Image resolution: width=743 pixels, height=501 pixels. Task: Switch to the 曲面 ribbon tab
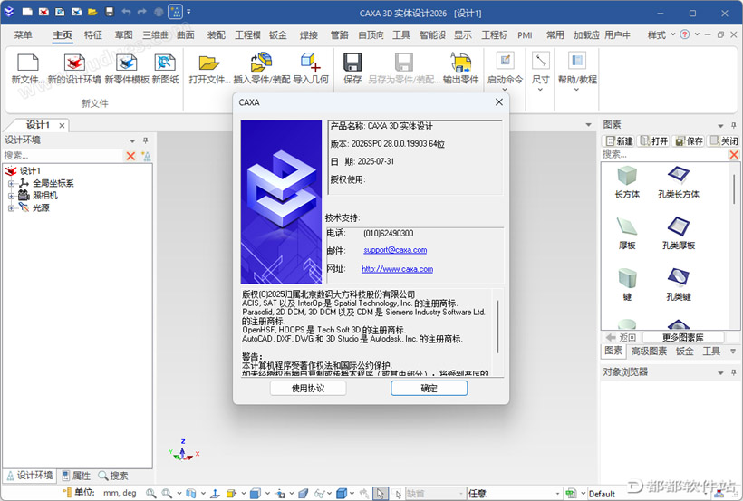pyautogui.click(x=186, y=35)
